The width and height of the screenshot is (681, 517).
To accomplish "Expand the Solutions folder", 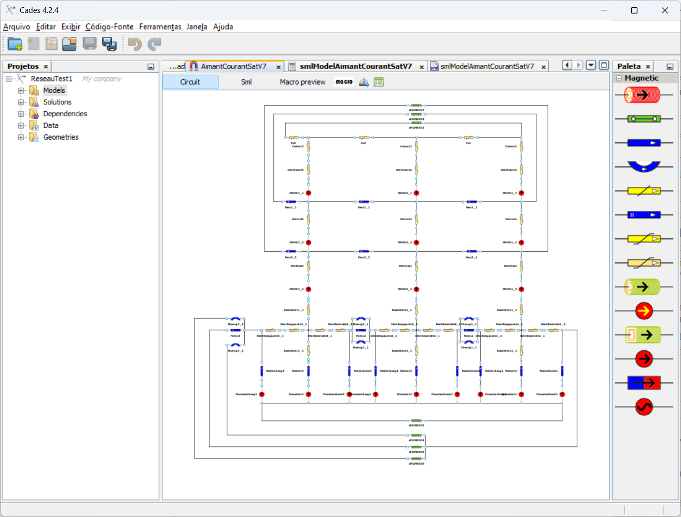I will [x=21, y=102].
